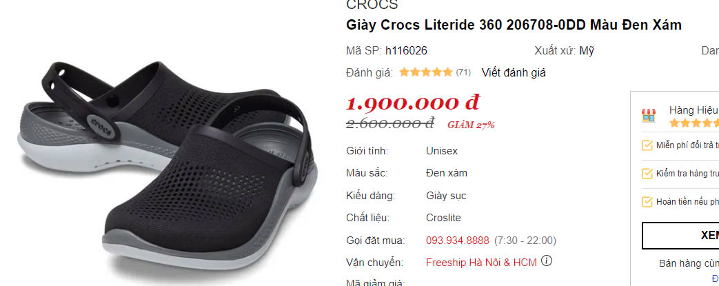Screen dimensions: 719x286
Task: Click the GIẢM 27% discount label
Action: (471, 125)
